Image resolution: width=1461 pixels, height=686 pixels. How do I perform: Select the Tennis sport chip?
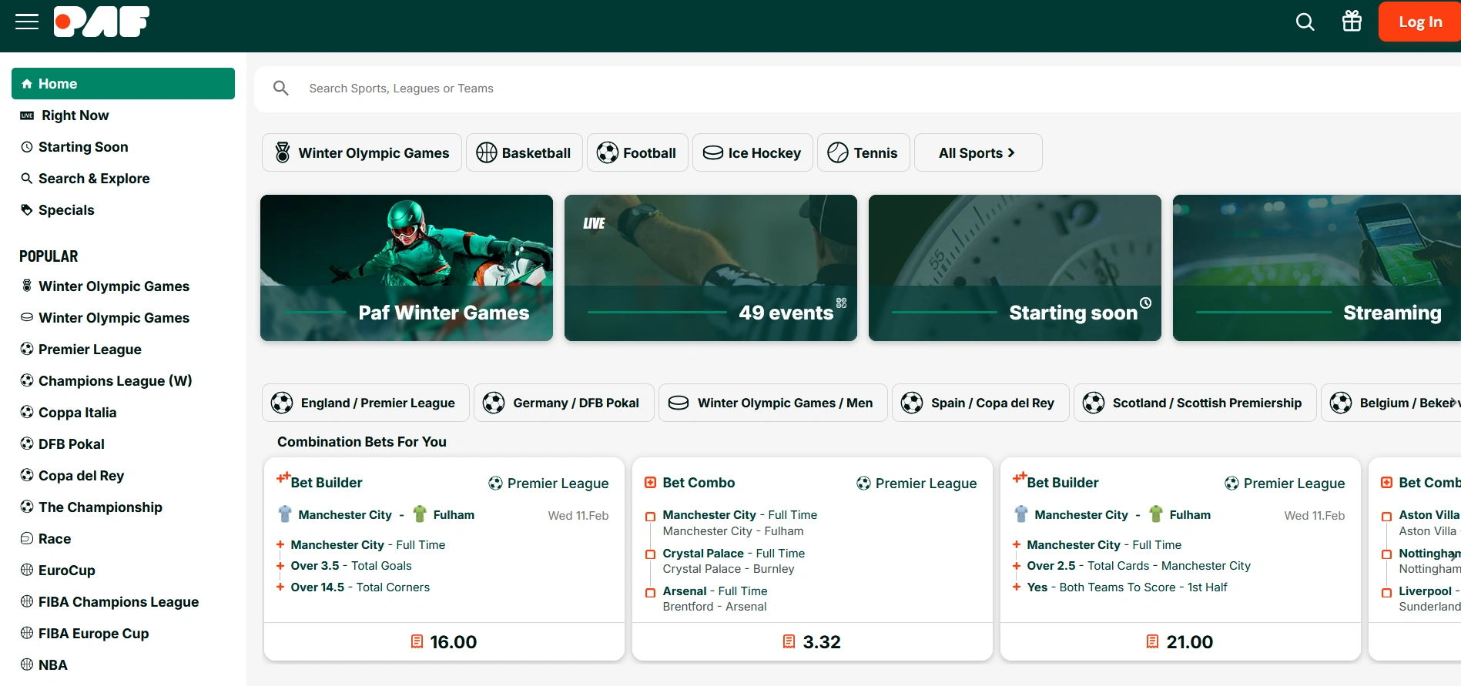863,152
